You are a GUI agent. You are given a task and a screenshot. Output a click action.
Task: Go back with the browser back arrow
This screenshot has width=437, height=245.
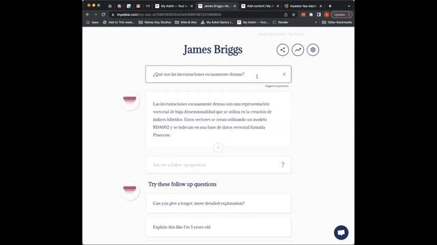pos(88,14)
